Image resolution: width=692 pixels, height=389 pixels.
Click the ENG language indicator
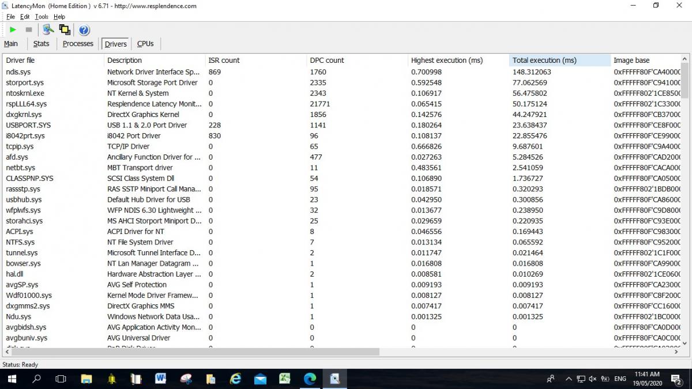(x=620, y=379)
